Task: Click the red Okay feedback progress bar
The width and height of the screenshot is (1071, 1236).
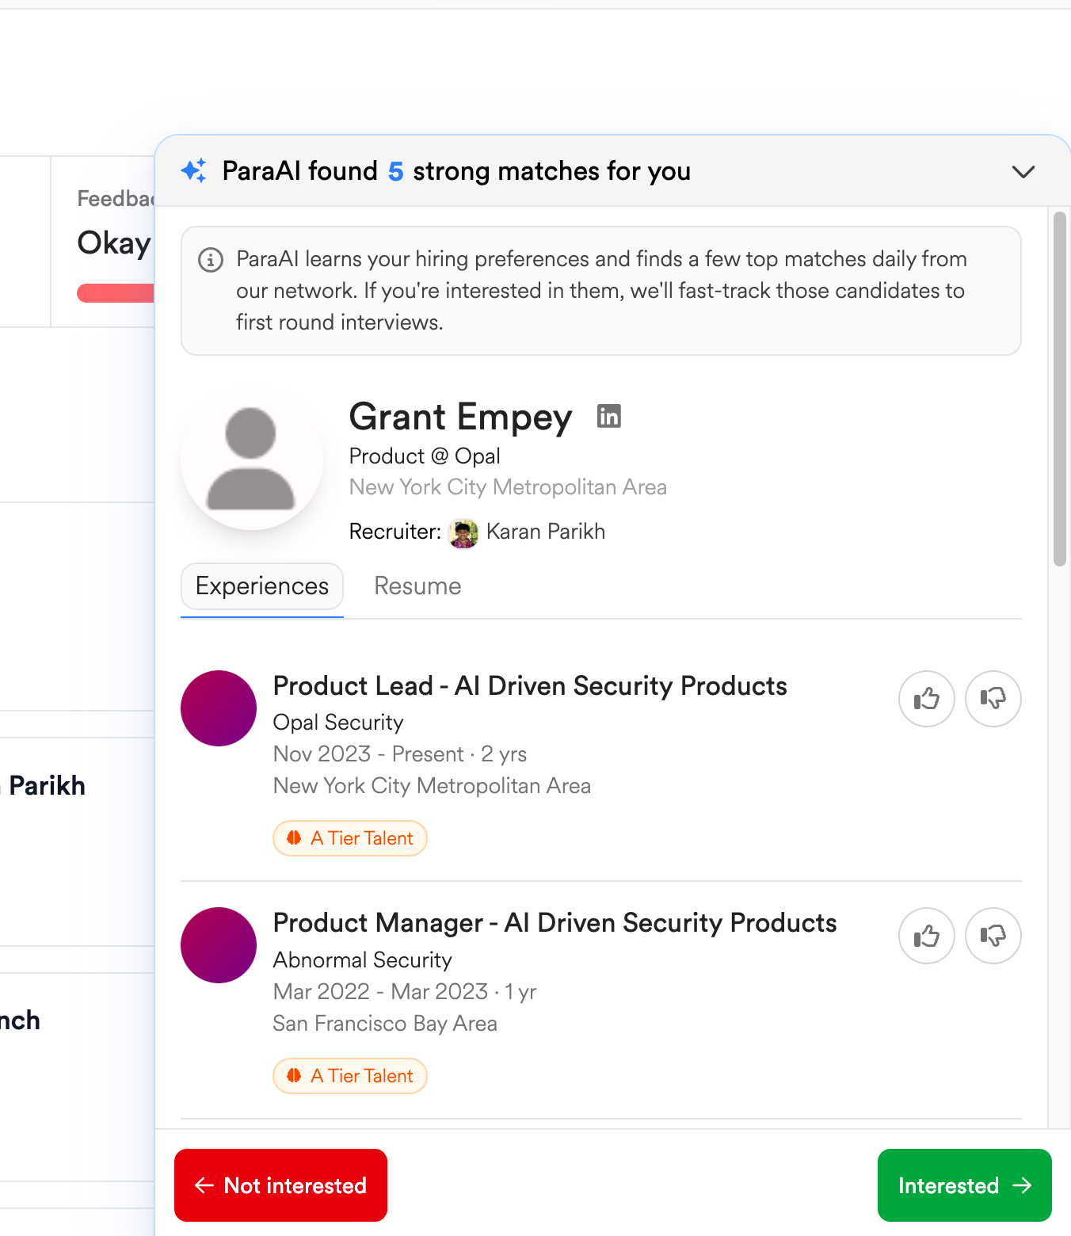Action: (116, 293)
